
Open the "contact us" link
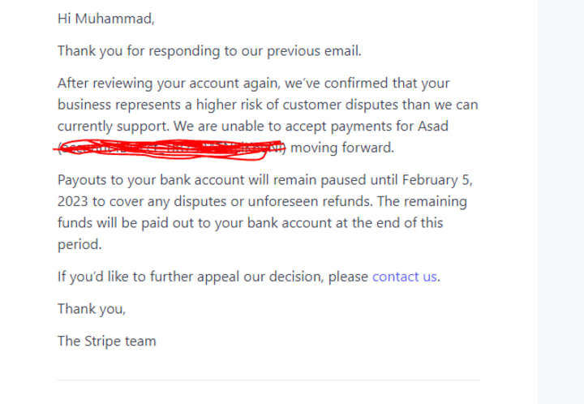pos(404,277)
